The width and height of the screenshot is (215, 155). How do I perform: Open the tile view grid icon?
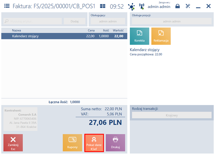click(x=103, y=6)
